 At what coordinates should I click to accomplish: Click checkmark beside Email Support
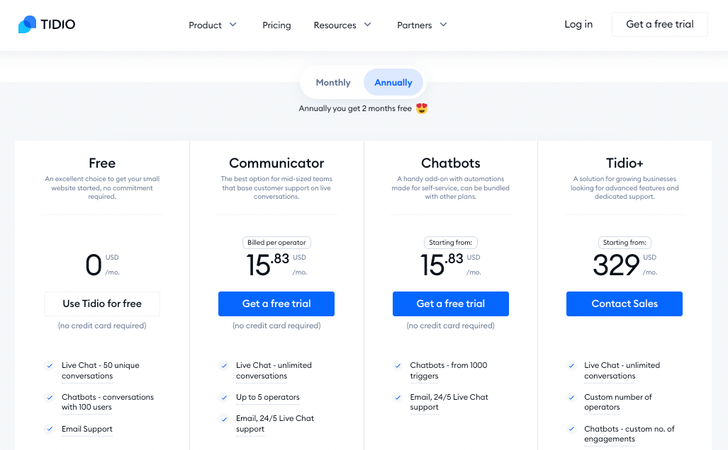(49, 429)
